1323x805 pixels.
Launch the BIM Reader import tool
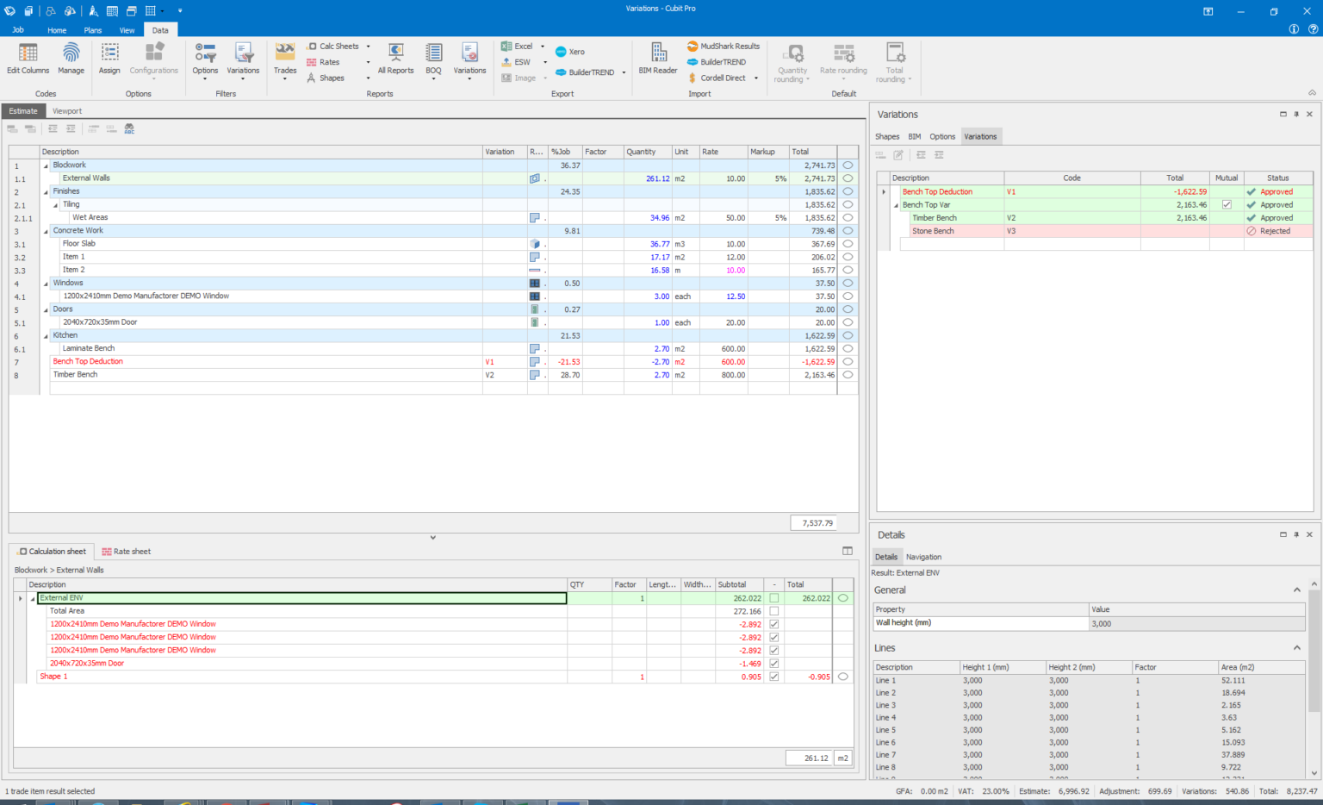(658, 59)
